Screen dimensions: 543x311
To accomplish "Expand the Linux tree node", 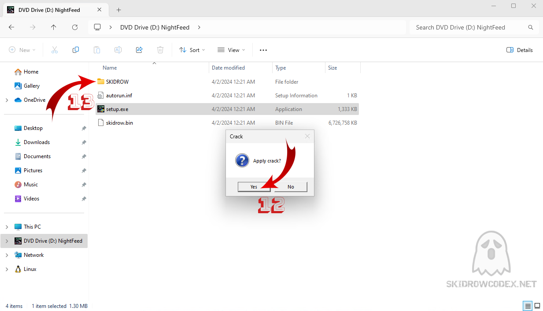I will [x=7, y=269].
